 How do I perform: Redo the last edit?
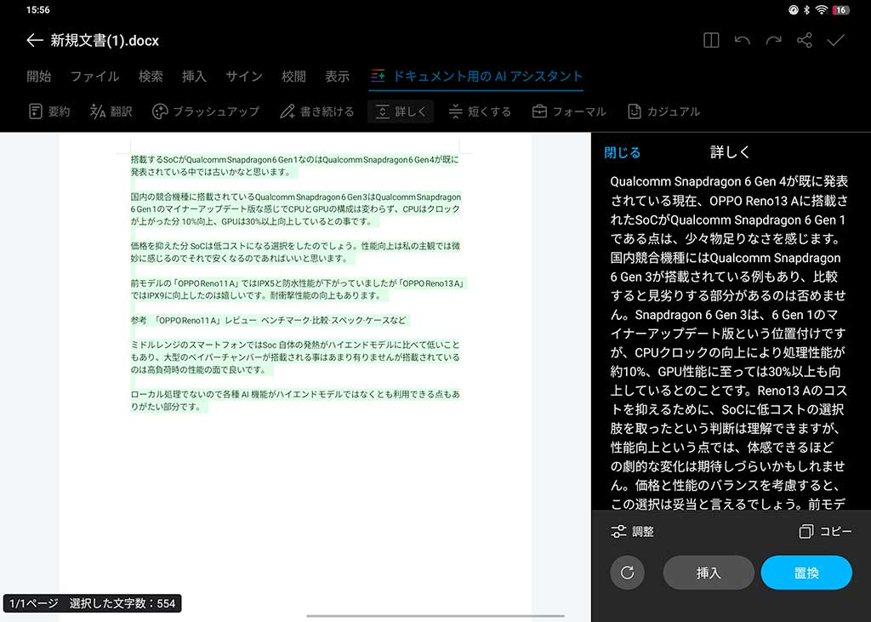click(773, 41)
